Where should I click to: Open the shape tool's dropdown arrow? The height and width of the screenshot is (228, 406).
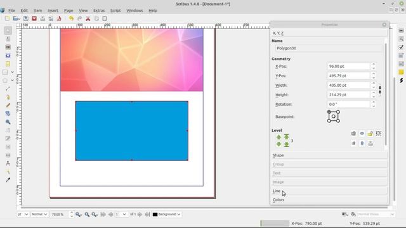tap(12, 72)
